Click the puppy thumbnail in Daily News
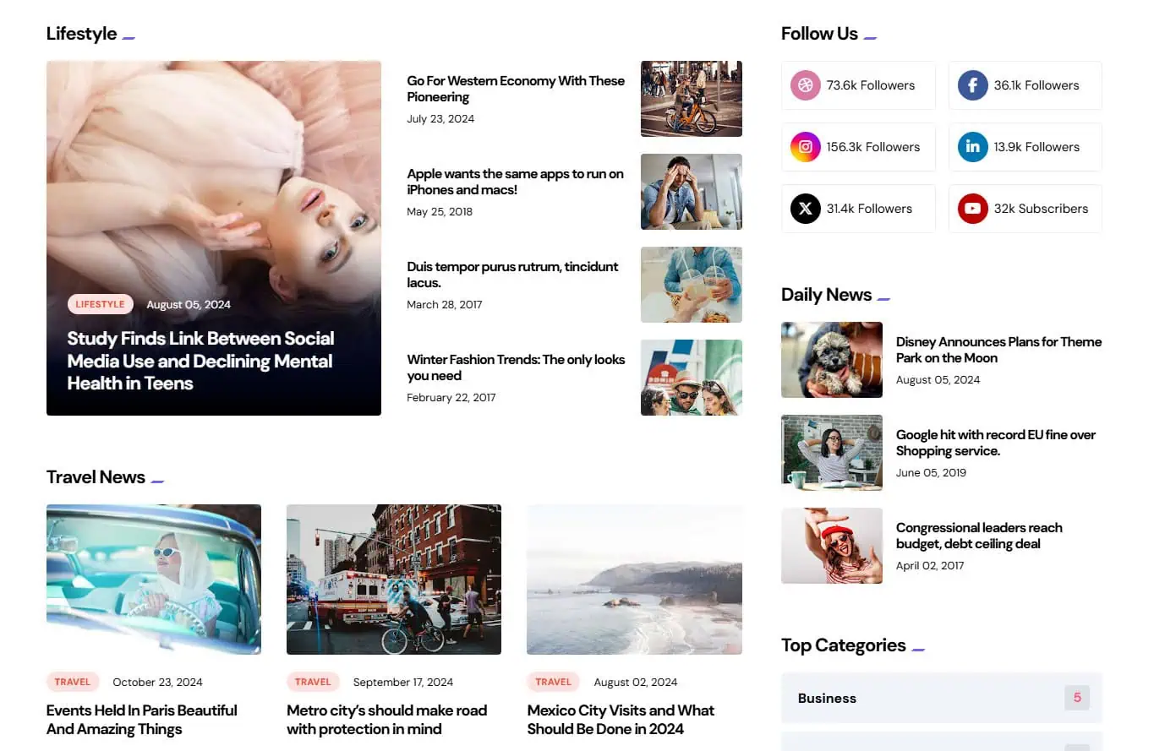The image size is (1154, 751). tap(831, 360)
